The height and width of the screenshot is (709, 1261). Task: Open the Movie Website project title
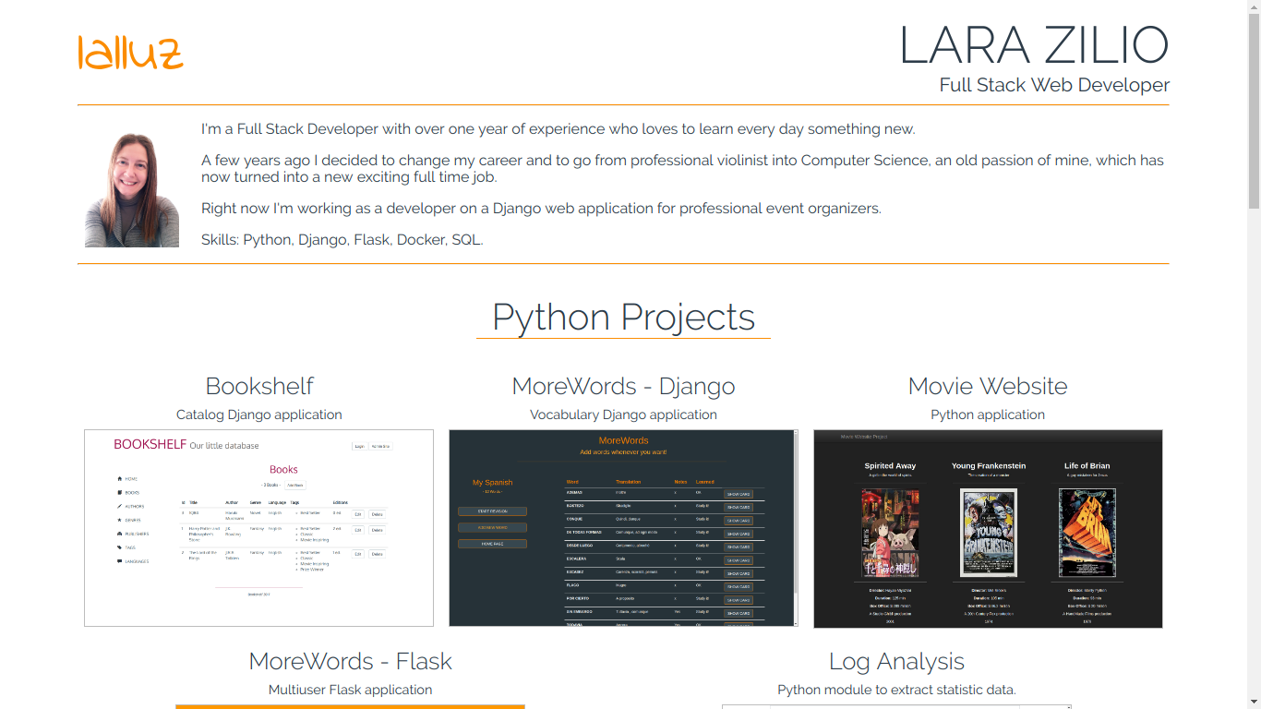click(x=988, y=386)
